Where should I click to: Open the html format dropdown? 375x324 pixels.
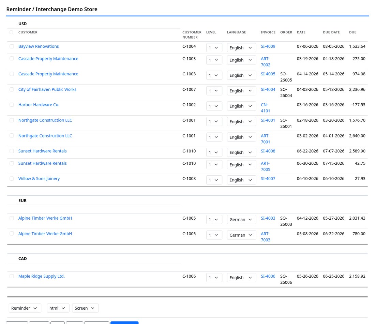pyautogui.click(x=58, y=308)
